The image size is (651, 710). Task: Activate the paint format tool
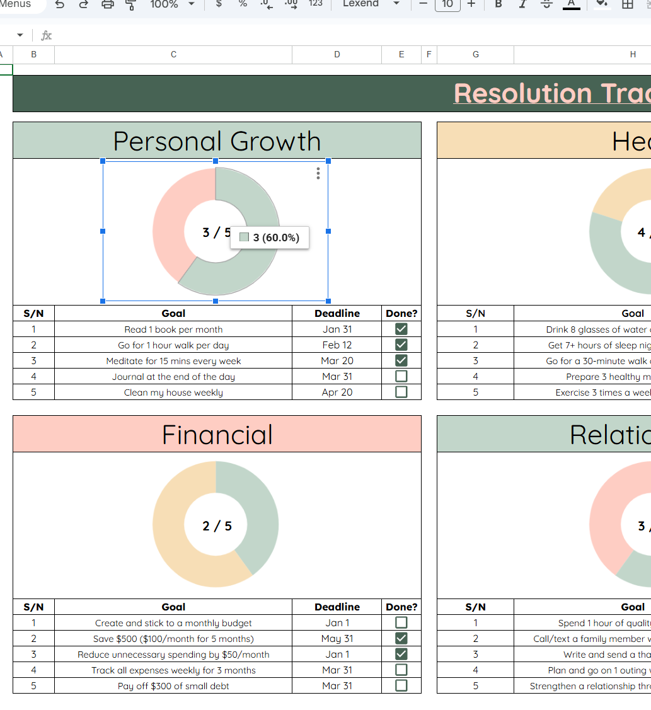pyautogui.click(x=130, y=4)
